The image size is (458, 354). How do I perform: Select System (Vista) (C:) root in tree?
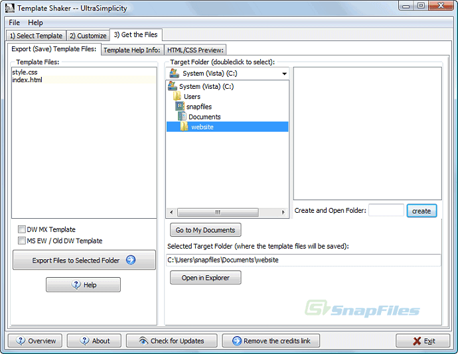(206, 86)
